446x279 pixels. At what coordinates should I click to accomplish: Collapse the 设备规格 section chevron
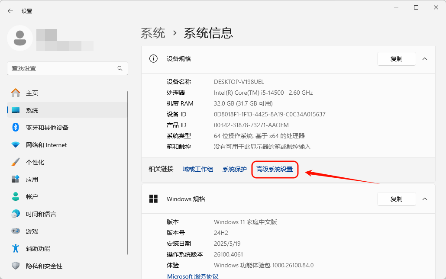pos(425,59)
